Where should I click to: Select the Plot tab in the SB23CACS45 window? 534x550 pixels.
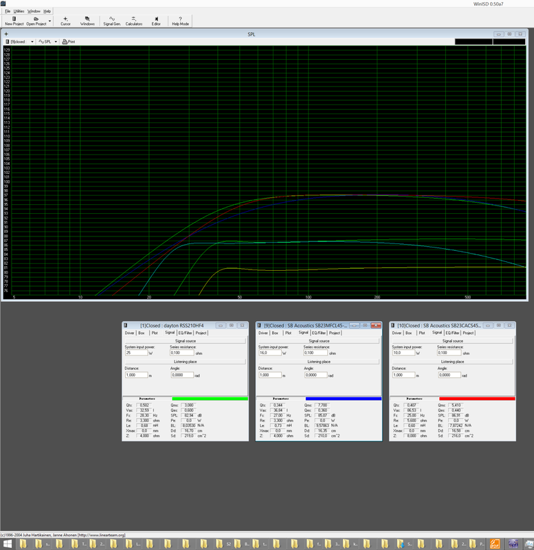422,333
